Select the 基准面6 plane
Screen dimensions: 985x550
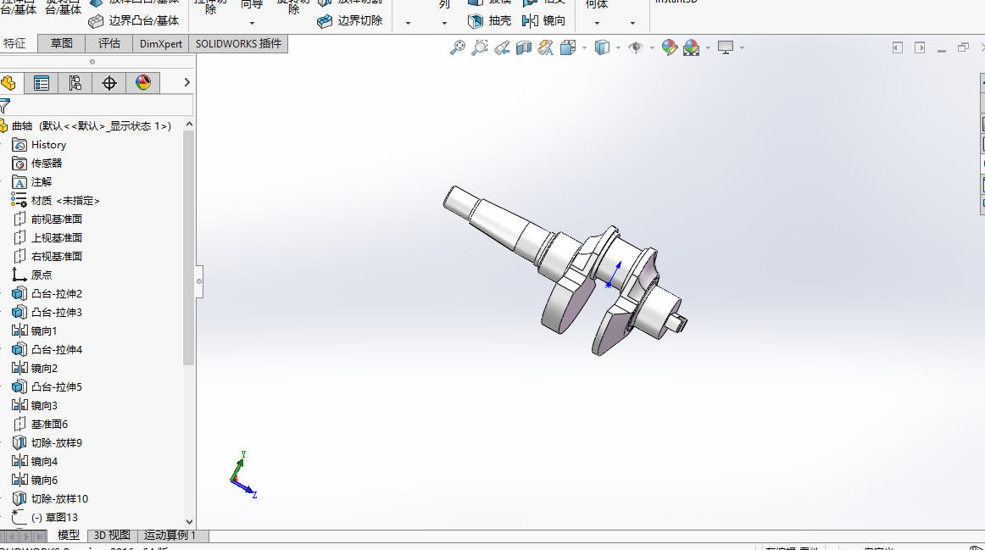tap(40, 425)
